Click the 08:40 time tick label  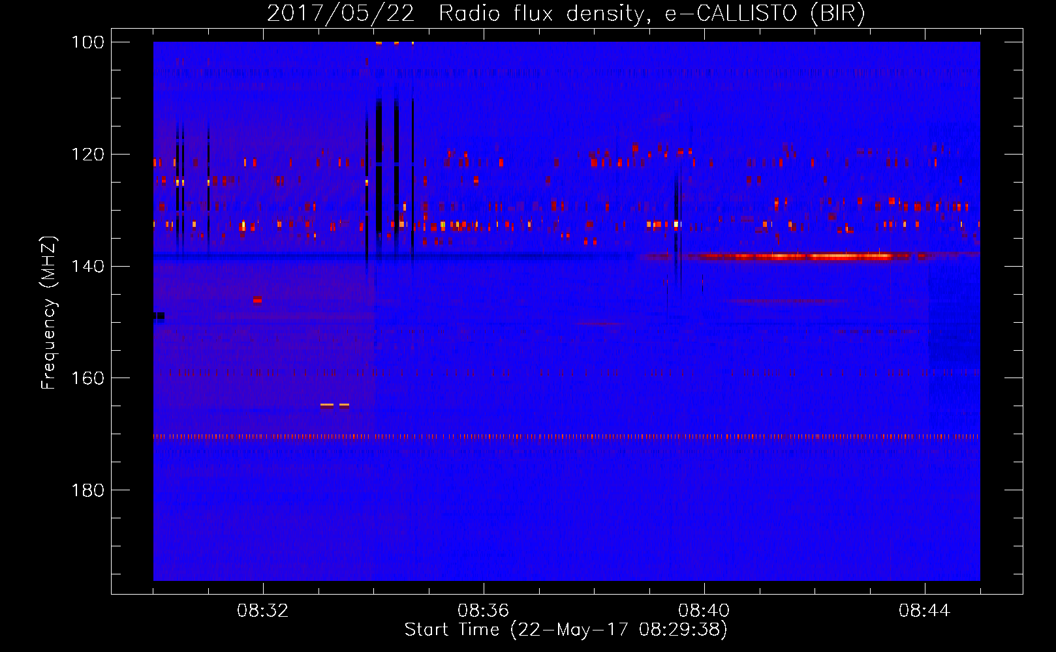click(704, 611)
